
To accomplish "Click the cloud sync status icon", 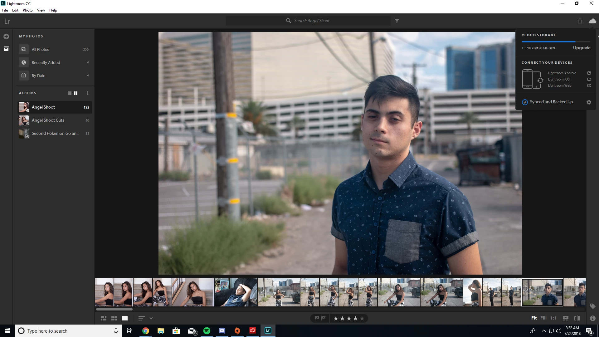I will pyautogui.click(x=592, y=21).
